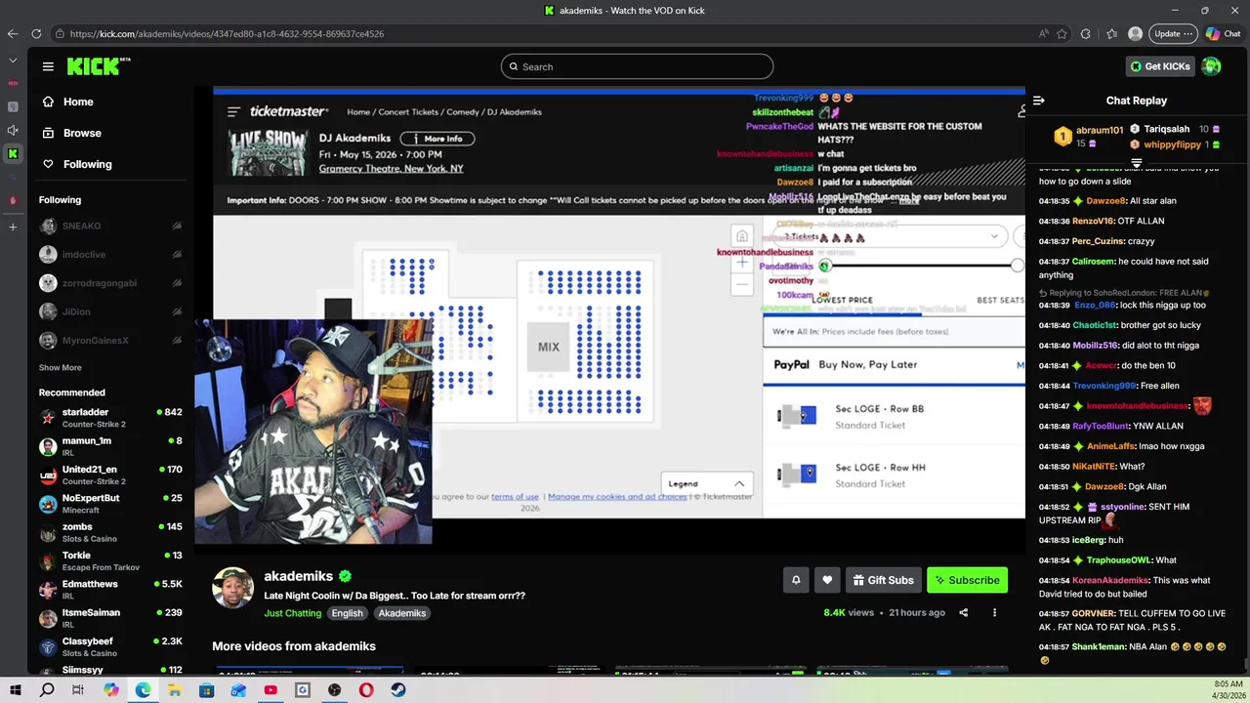Open MyronGainesX's followed channel
1250x703 pixels.
[110, 340]
